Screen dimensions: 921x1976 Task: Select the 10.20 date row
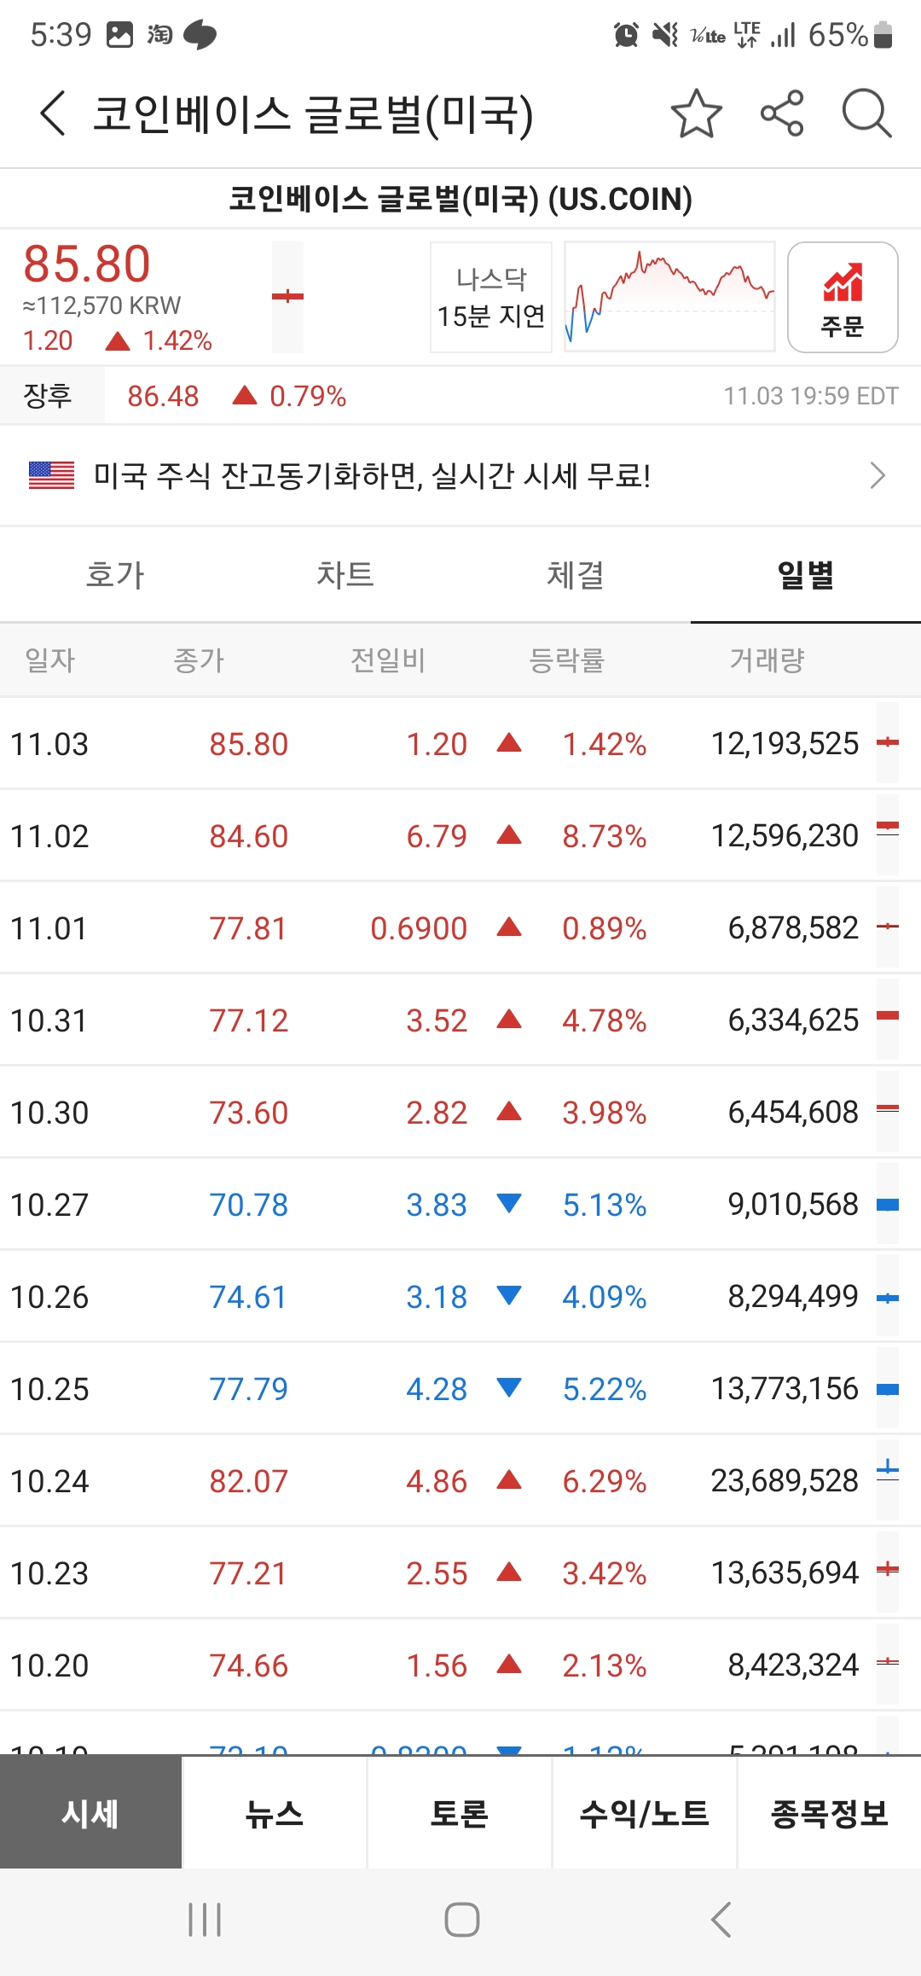pos(460,1665)
